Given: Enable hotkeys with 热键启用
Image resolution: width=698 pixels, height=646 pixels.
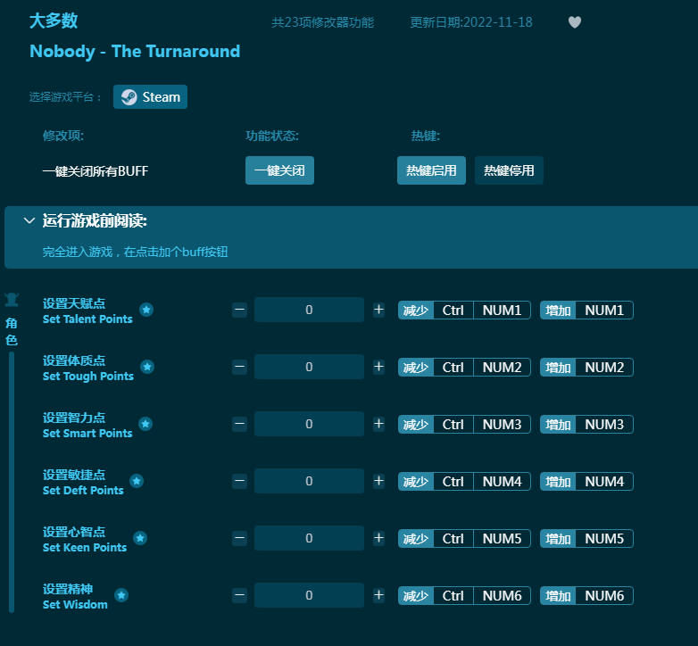Looking at the screenshot, I should pos(431,170).
